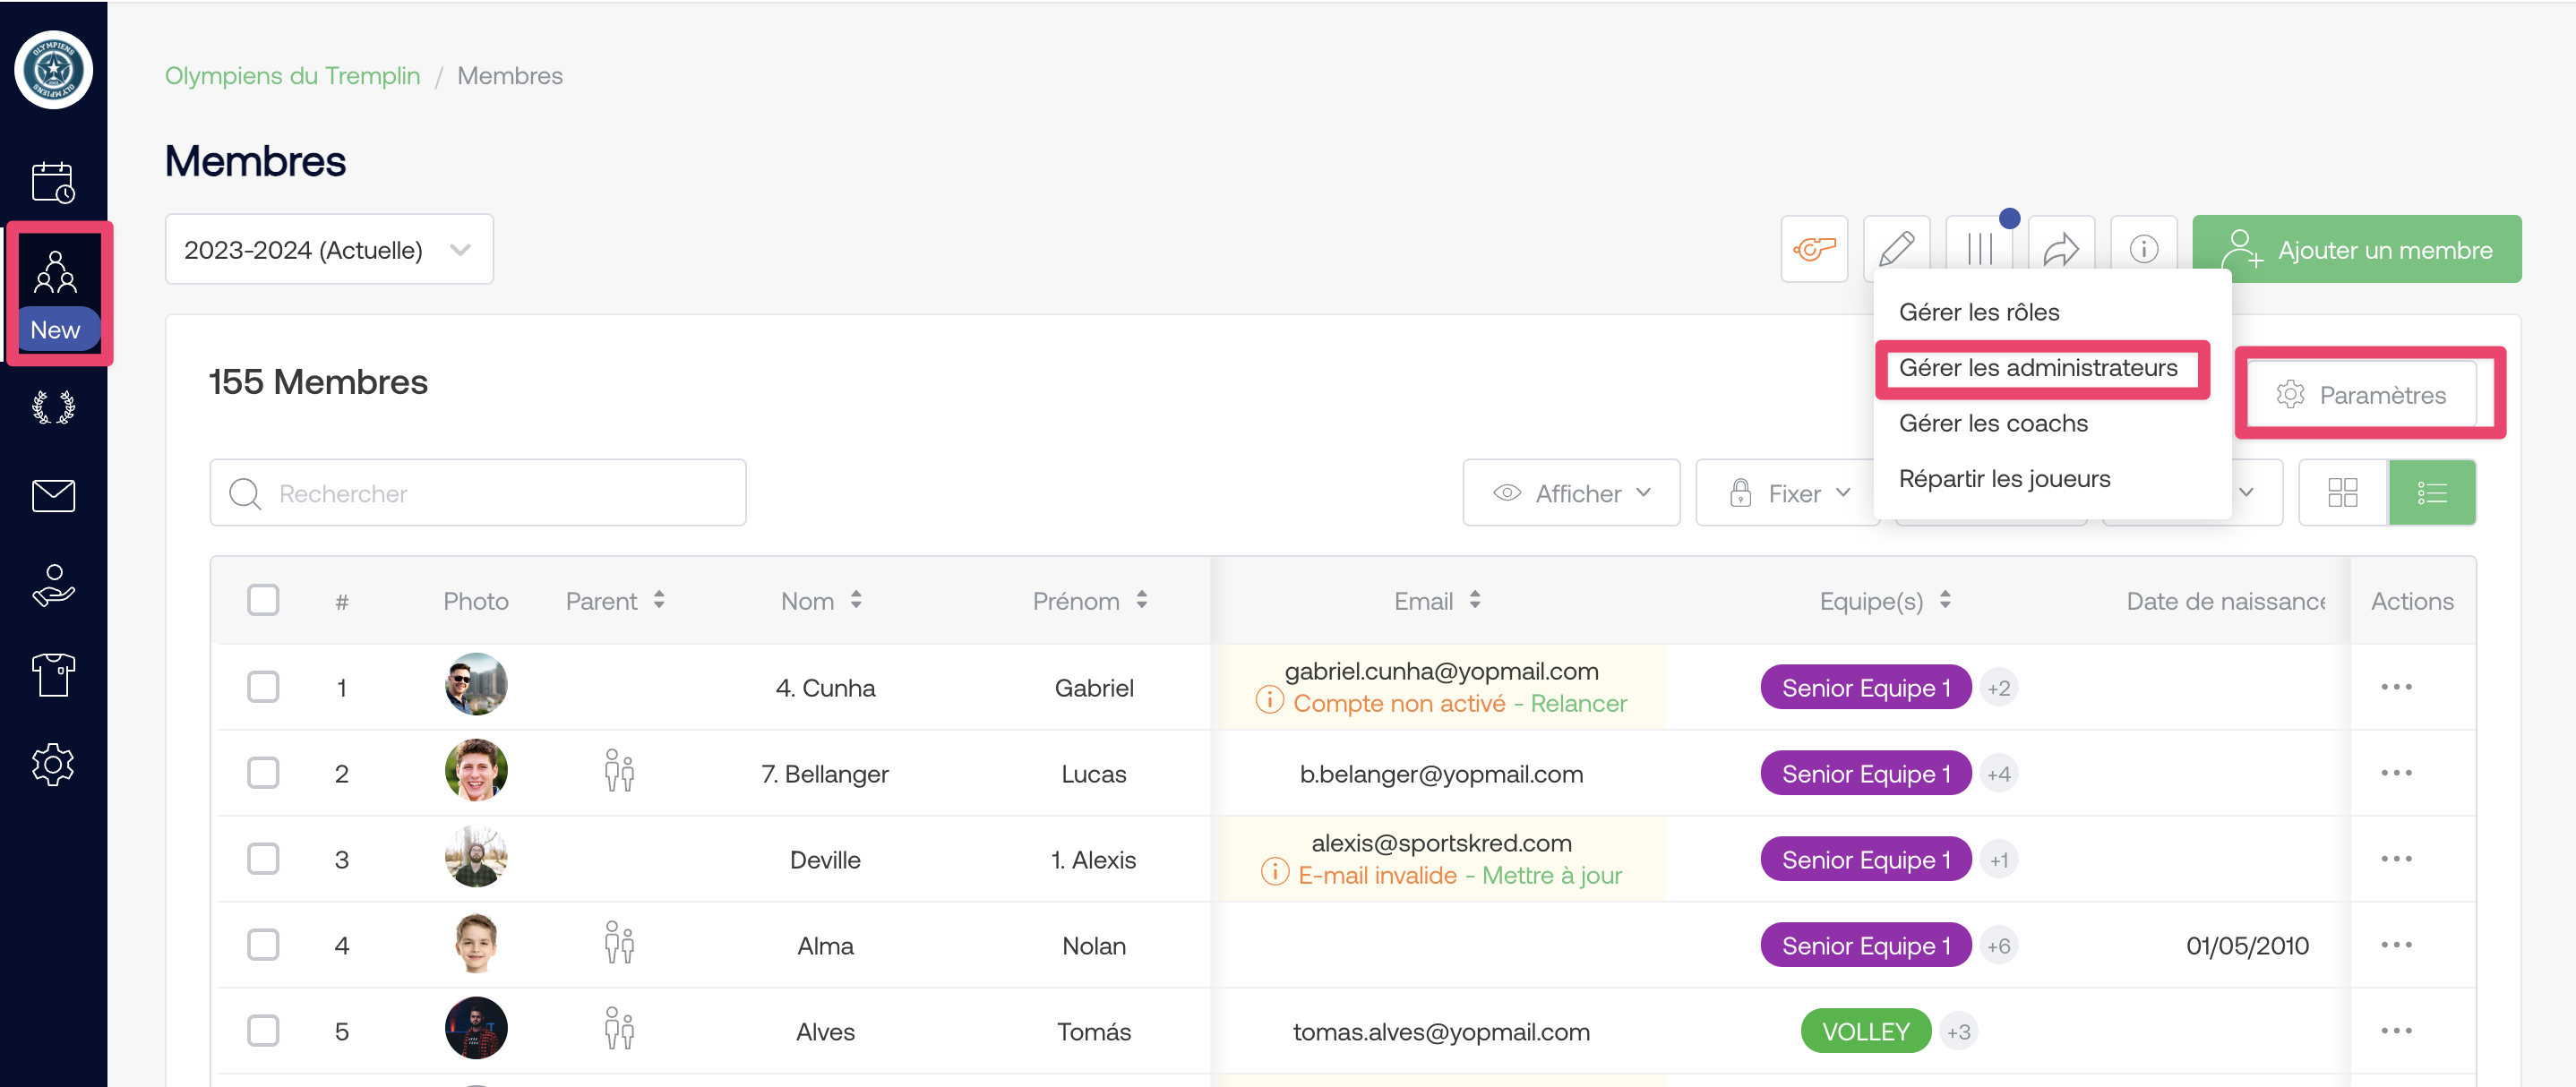
Task: Check the box for member row 3
Action: click(263, 859)
